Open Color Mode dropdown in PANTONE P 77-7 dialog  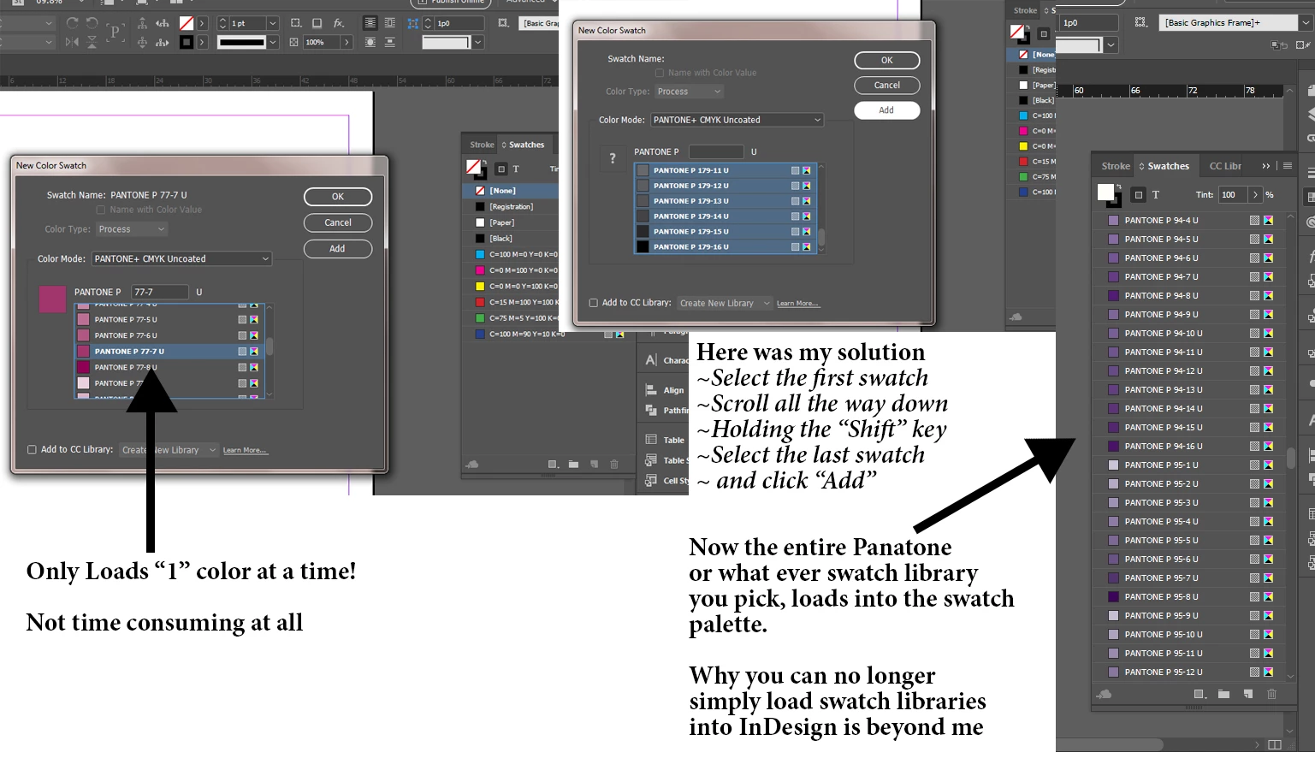point(181,258)
